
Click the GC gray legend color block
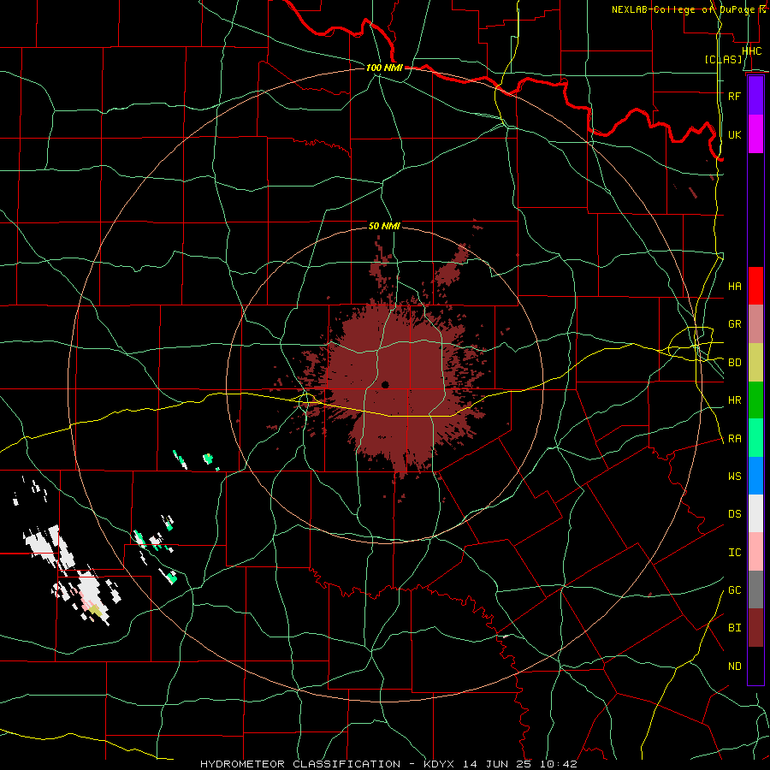point(755,589)
